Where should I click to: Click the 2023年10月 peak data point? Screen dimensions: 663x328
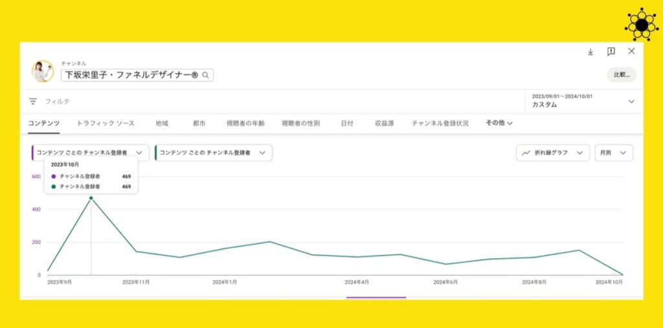(x=91, y=198)
